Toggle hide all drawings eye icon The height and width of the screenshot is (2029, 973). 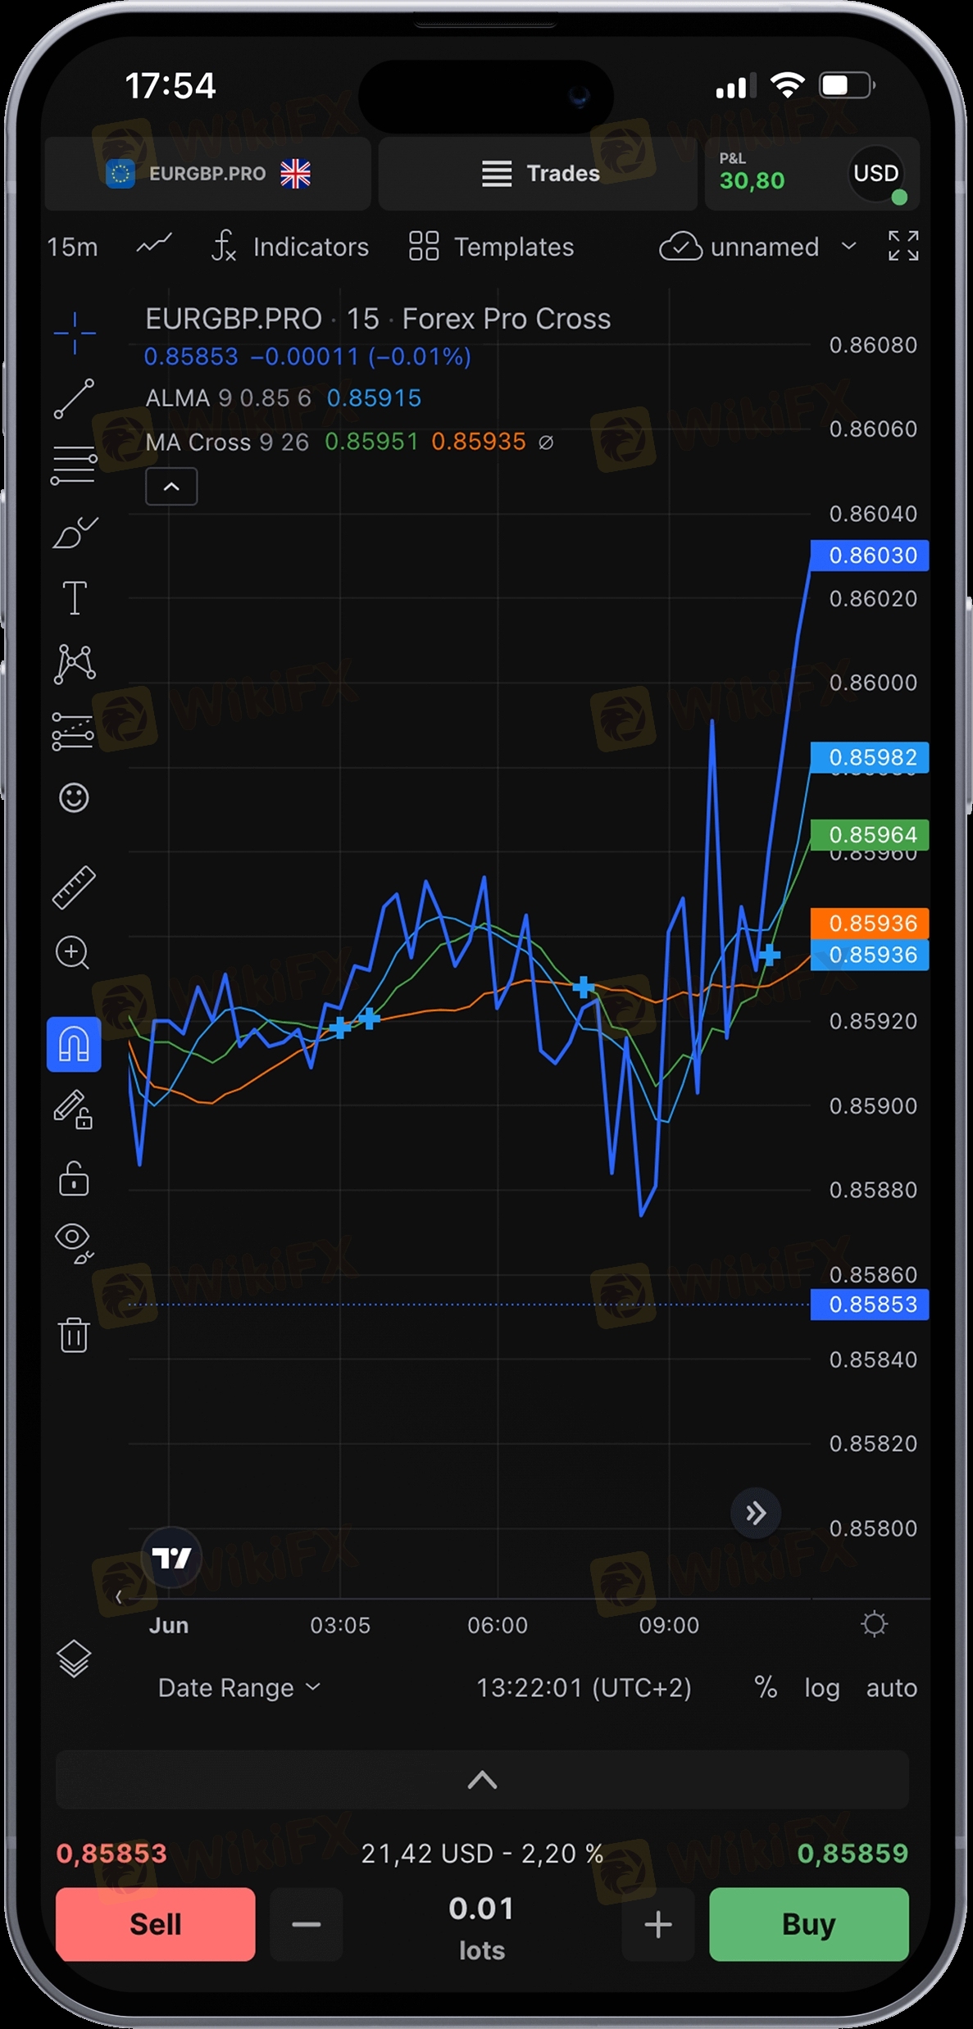pyautogui.click(x=74, y=1243)
